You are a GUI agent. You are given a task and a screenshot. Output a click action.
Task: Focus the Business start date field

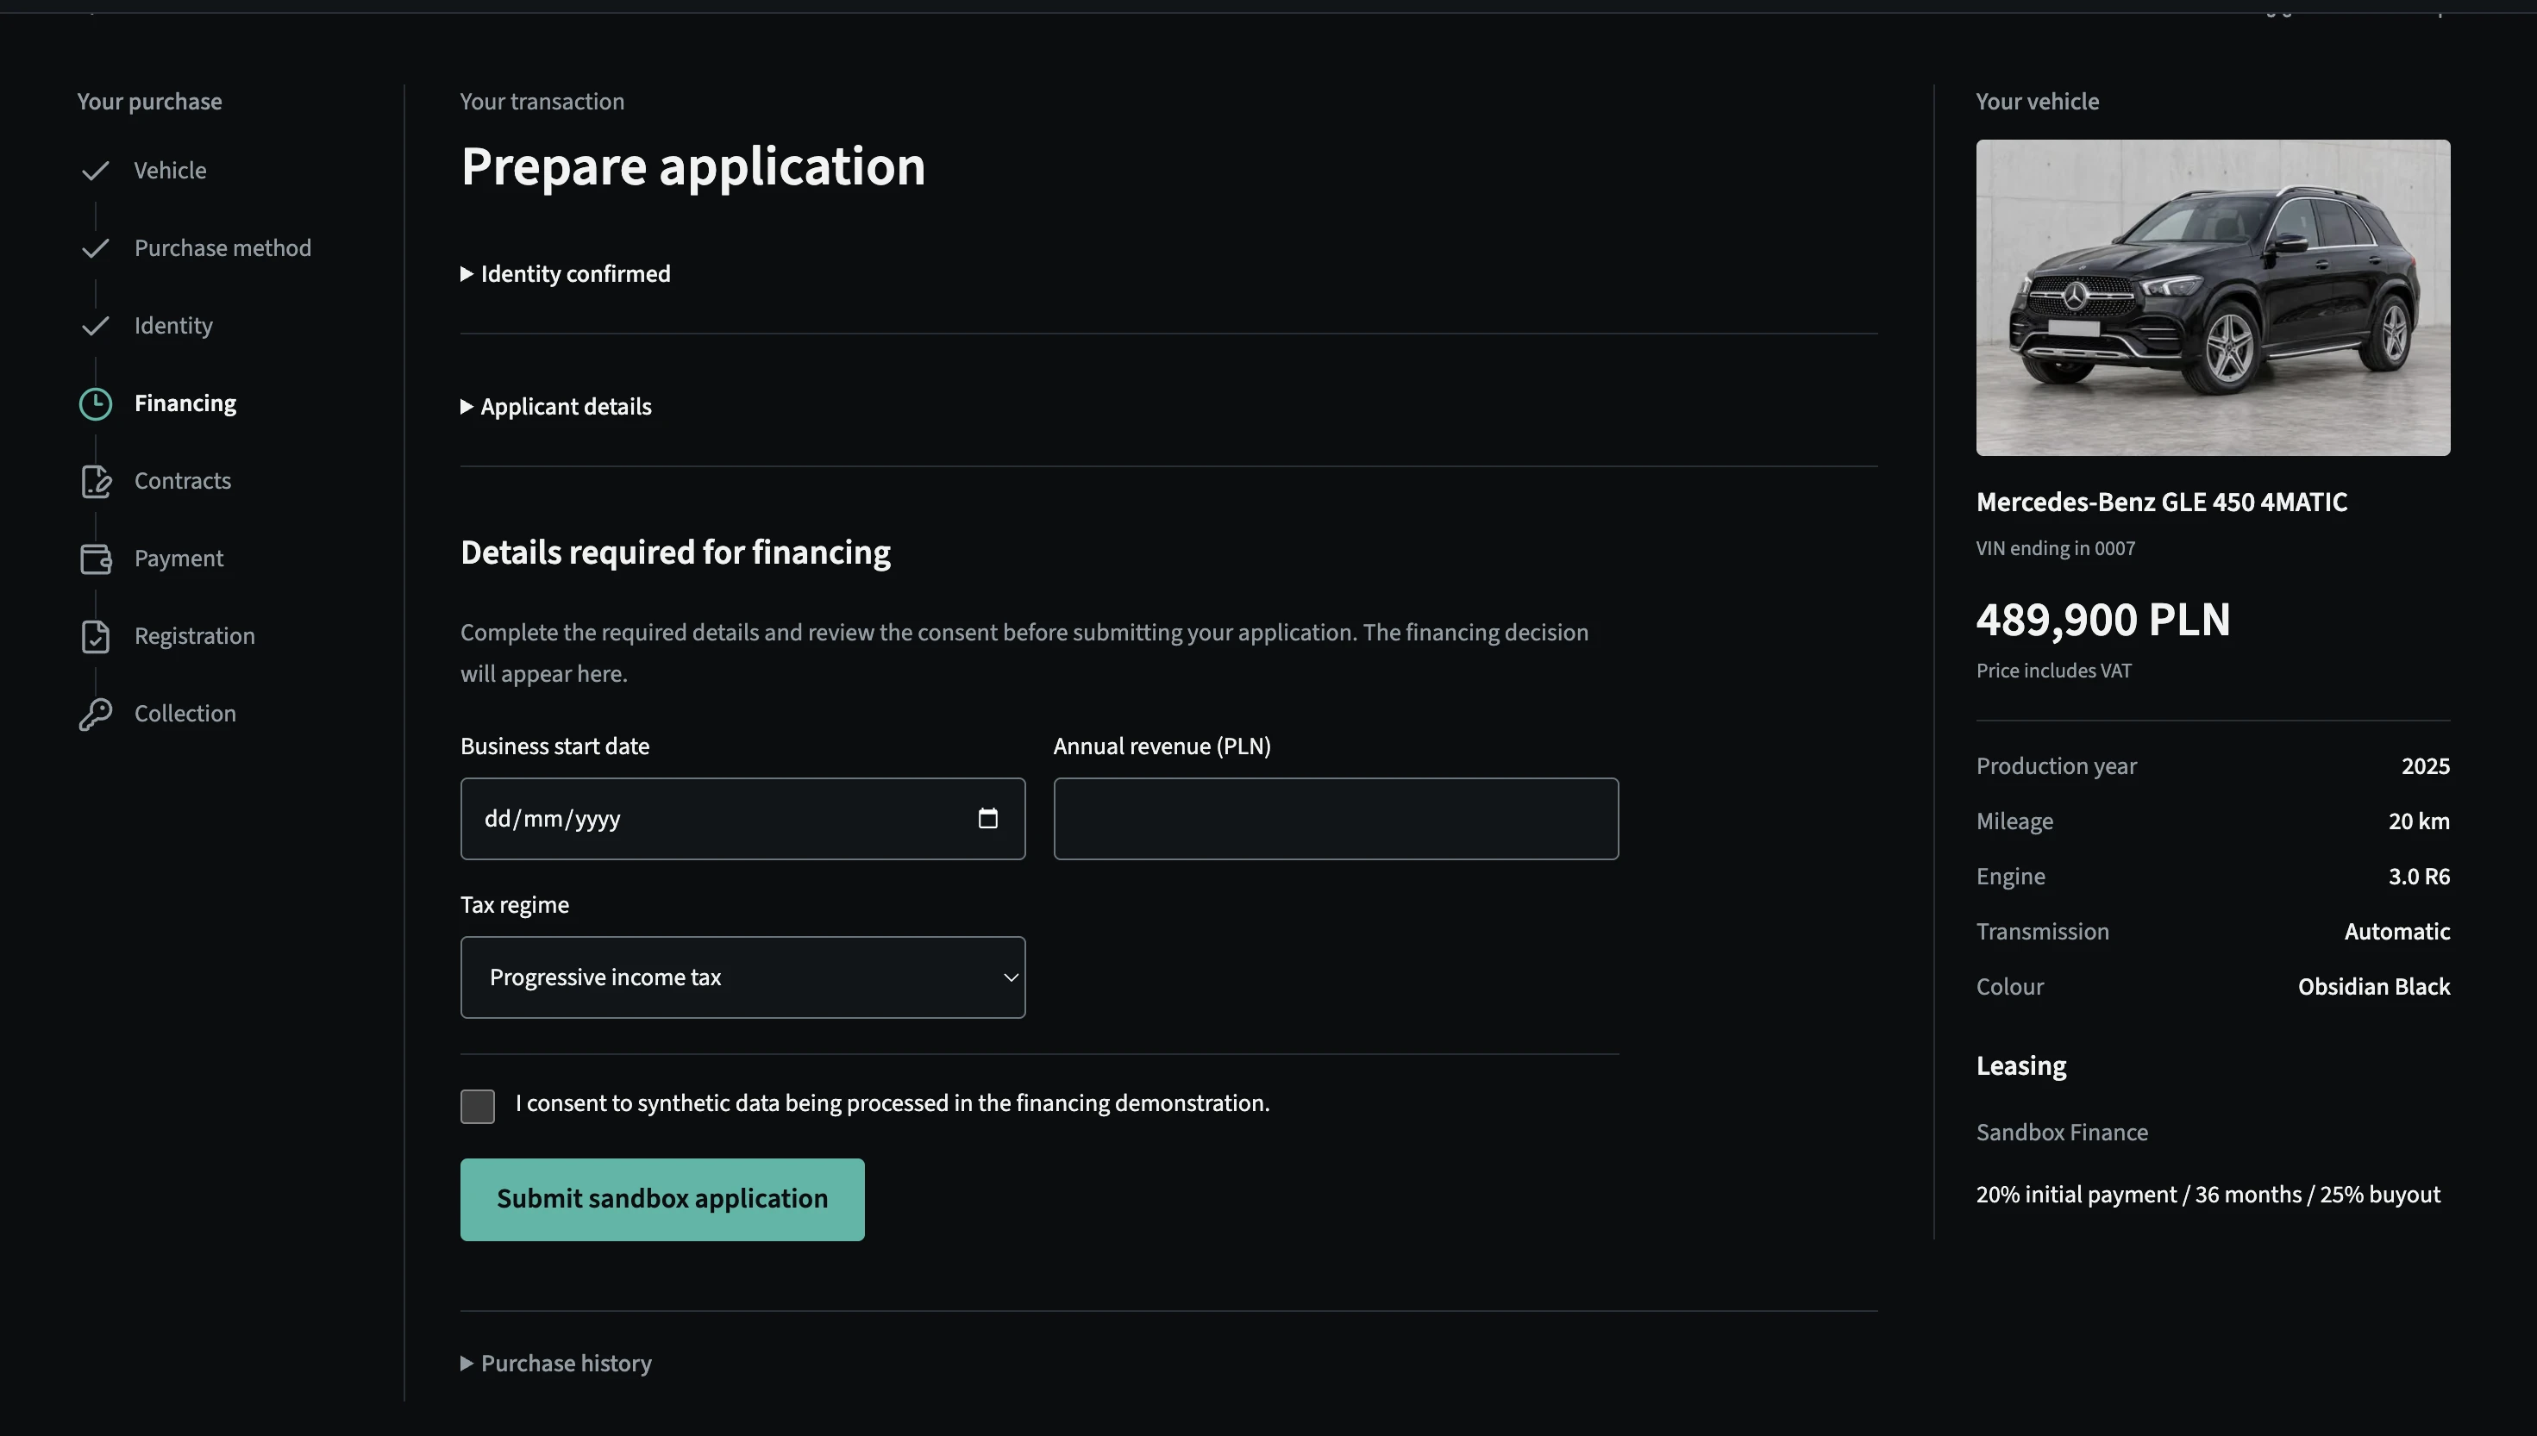click(742, 819)
